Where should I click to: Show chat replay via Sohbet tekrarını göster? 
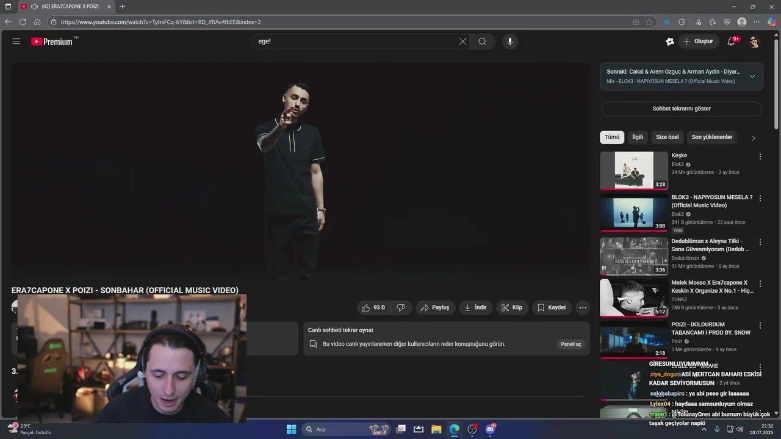[682, 109]
